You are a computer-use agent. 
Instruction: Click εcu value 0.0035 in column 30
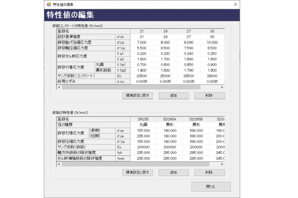pos(213,82)
